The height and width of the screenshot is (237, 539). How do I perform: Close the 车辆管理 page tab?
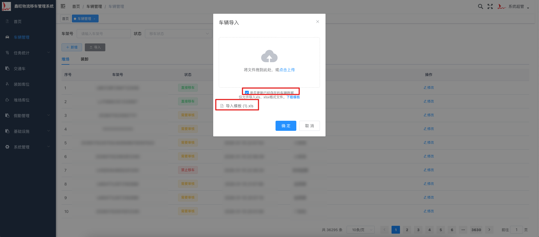(94, 19)
